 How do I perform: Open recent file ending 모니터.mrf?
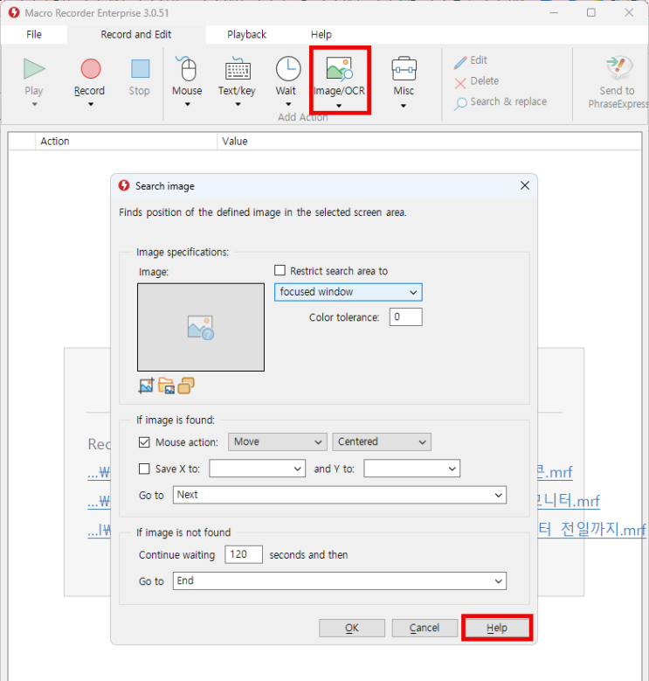point(568,501)
